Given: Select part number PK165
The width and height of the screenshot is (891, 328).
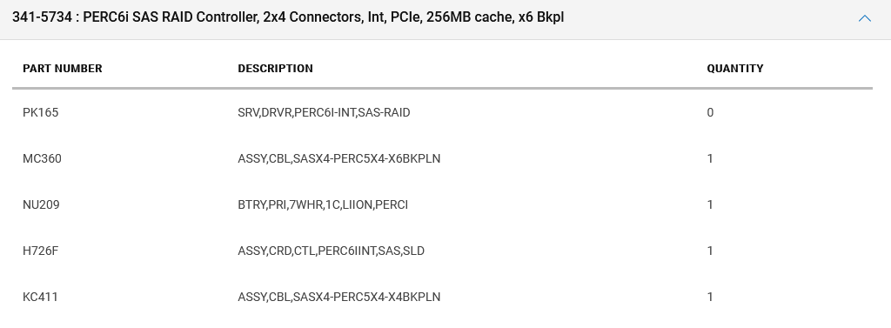Looking at the screenshot, I should pyautogui.click(x=40, y=112).
